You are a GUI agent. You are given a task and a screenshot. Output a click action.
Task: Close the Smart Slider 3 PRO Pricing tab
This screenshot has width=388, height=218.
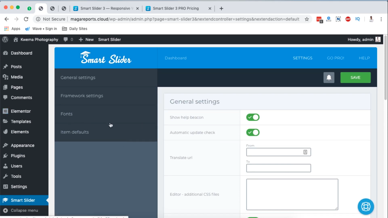(210, 9)
